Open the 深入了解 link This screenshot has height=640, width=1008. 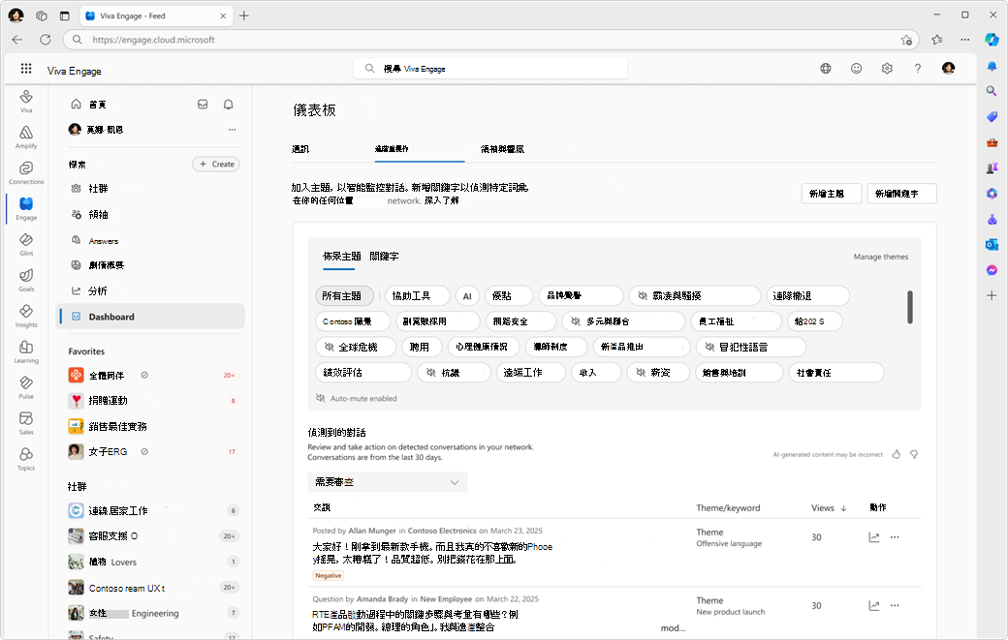point(441,201)
